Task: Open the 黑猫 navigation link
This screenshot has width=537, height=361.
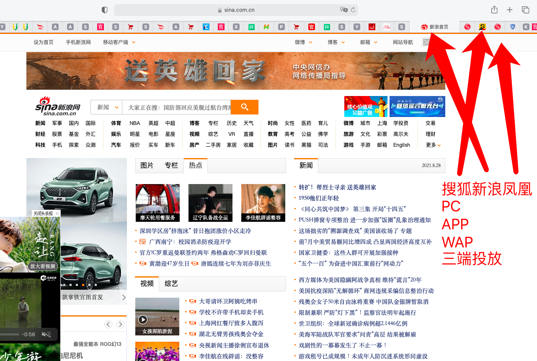Action: [306, 145]
